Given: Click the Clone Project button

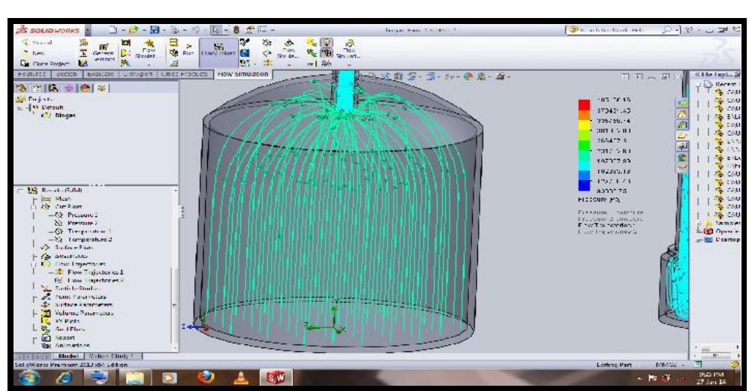Looking at the screenshot, I should pyautogui.click(x=44, y=63).
